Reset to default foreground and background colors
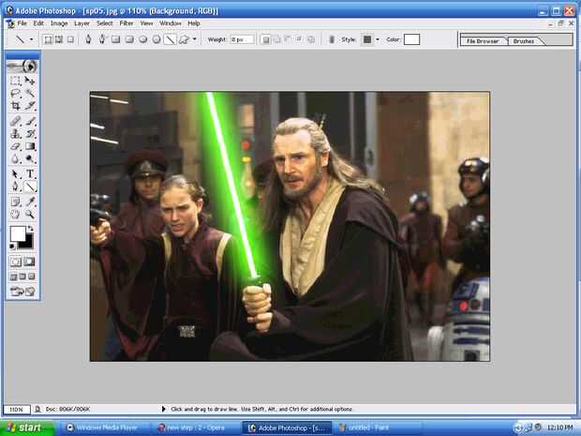 [12, 247]
